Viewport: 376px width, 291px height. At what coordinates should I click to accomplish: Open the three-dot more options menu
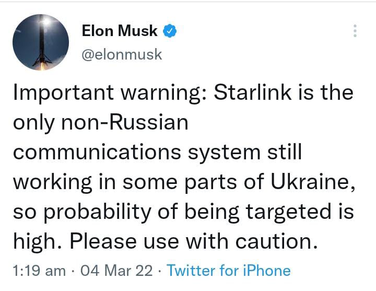(355, 31)
